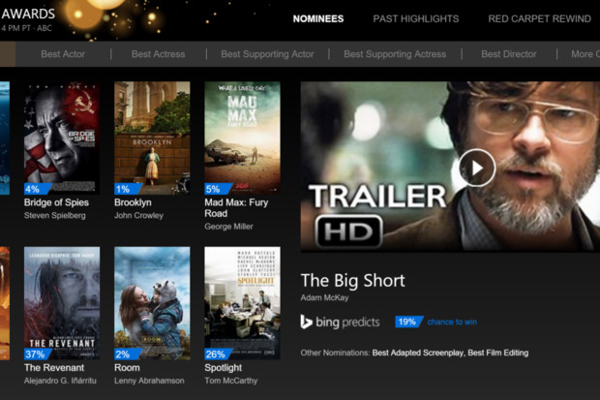Open the Bridge of Spies poster

point(61,137)
